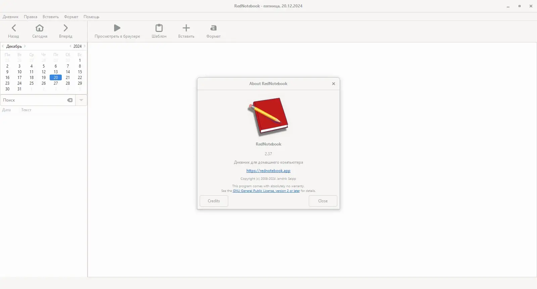The height and width of the screenshot is (289, 537).
Task: Click the Credits button
Action: click(x=214, y=201)
